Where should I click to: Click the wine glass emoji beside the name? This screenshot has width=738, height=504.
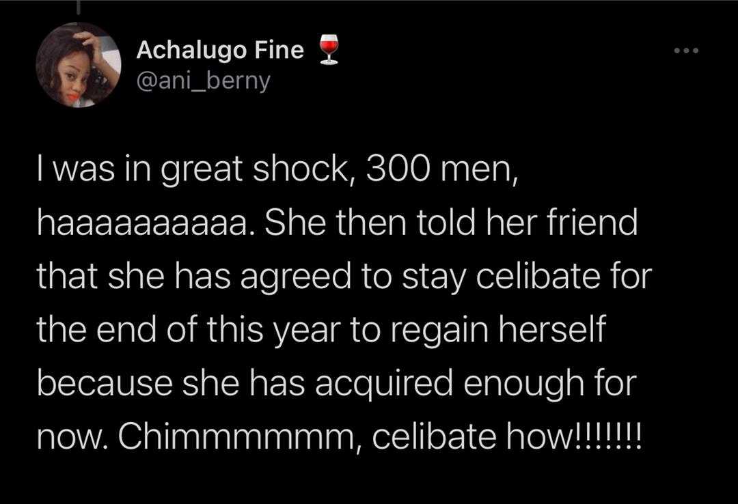[x=329, y=49]
